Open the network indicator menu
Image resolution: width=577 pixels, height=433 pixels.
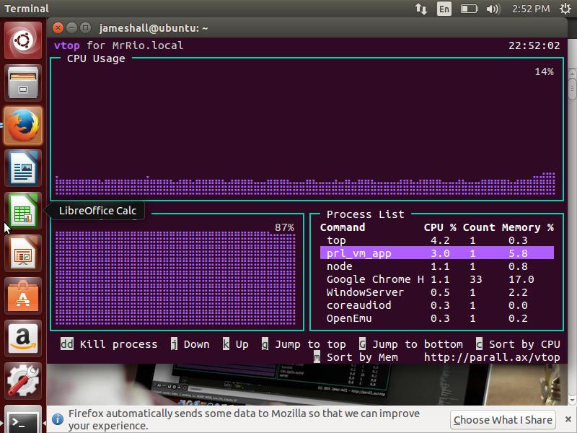click(x=421, y=9)
